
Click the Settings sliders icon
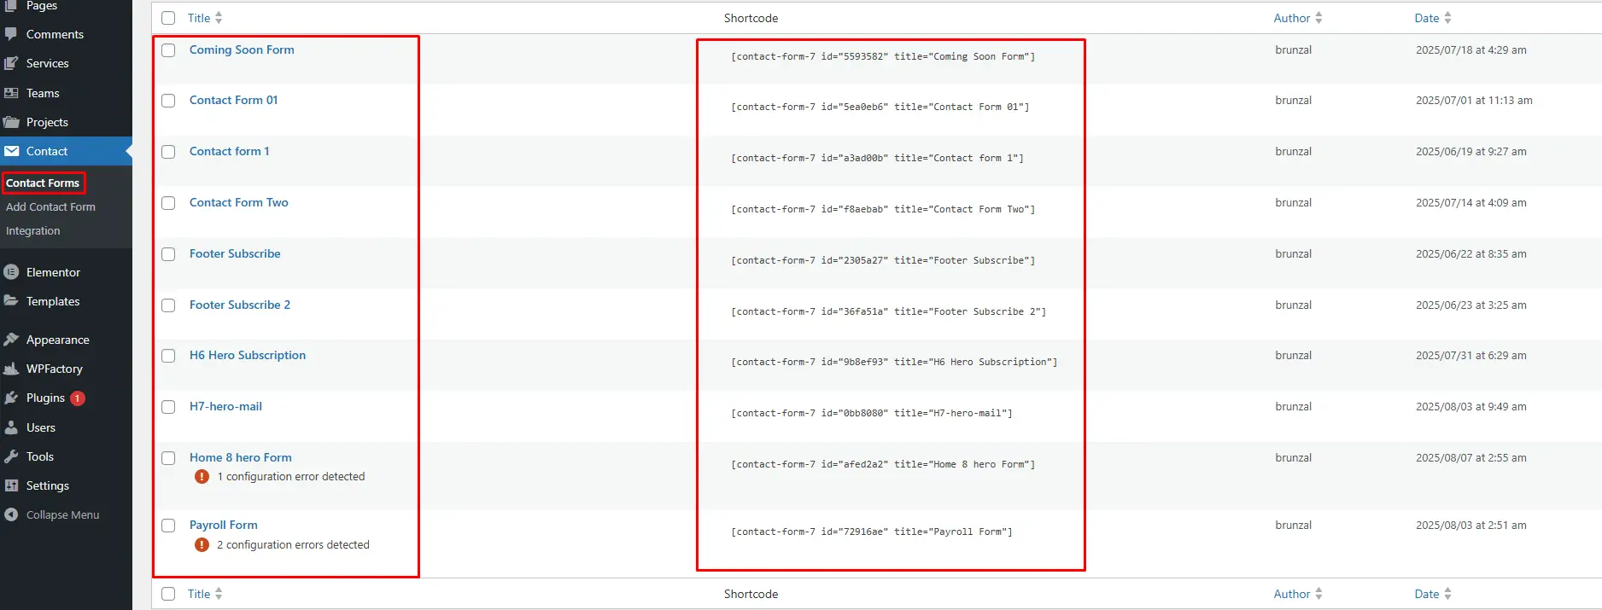coord(11,485)
